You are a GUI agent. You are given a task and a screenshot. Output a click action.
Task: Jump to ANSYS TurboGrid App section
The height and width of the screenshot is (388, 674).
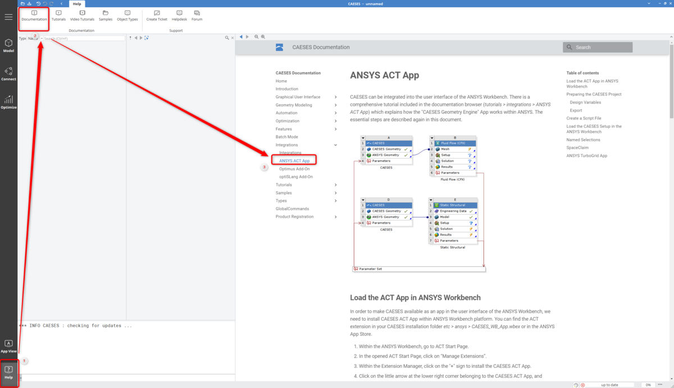586,155
